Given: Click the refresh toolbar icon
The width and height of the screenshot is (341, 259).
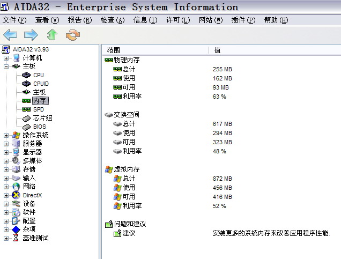Looking at the screenshot, I should click(x=72, y=35).
